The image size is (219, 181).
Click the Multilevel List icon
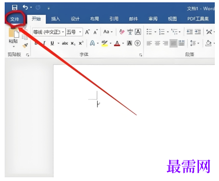pyautogui.click(x=174, y=32)
